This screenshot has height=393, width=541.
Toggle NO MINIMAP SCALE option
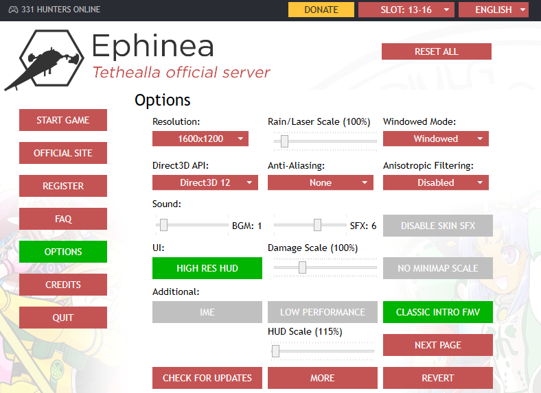coord(438,268)
